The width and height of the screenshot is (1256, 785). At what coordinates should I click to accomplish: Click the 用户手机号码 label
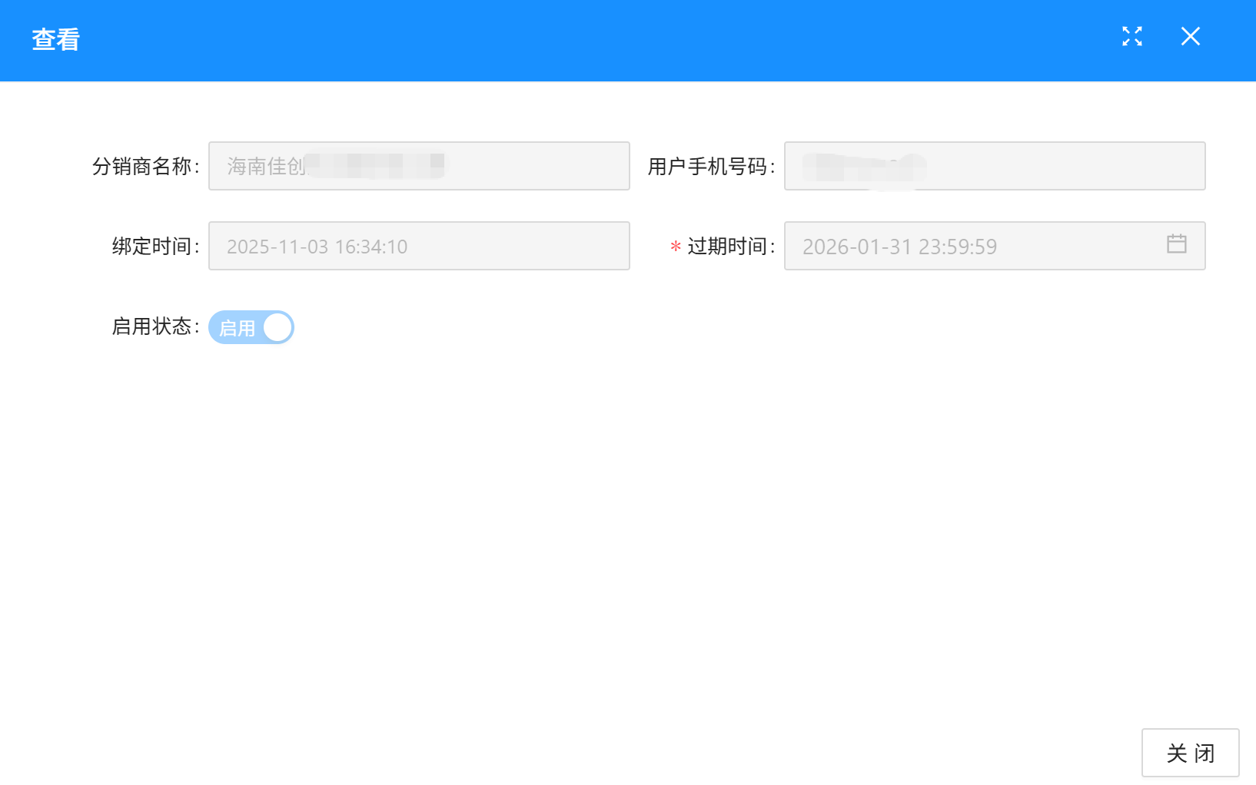click(708, 166)
